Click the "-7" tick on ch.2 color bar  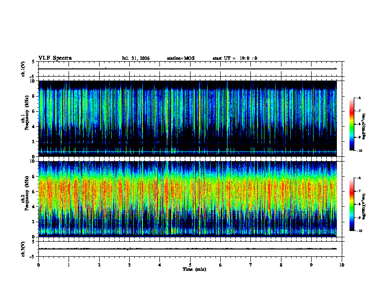point(359,191)
